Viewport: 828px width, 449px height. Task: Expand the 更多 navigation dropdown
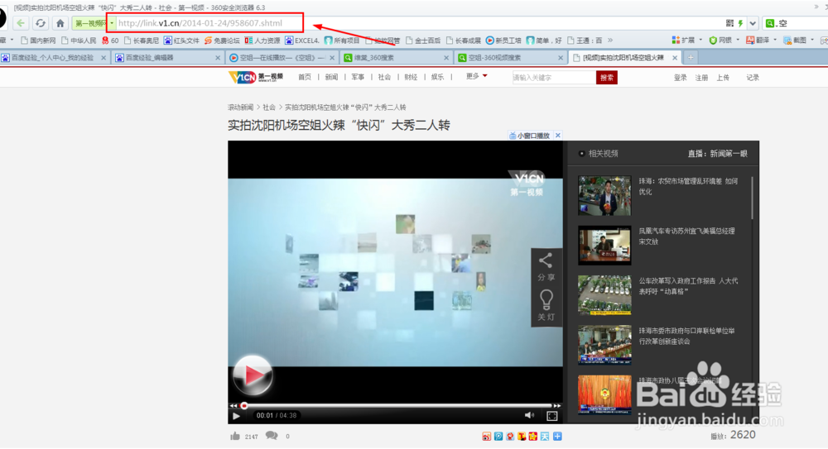click(x=476, y=77)
